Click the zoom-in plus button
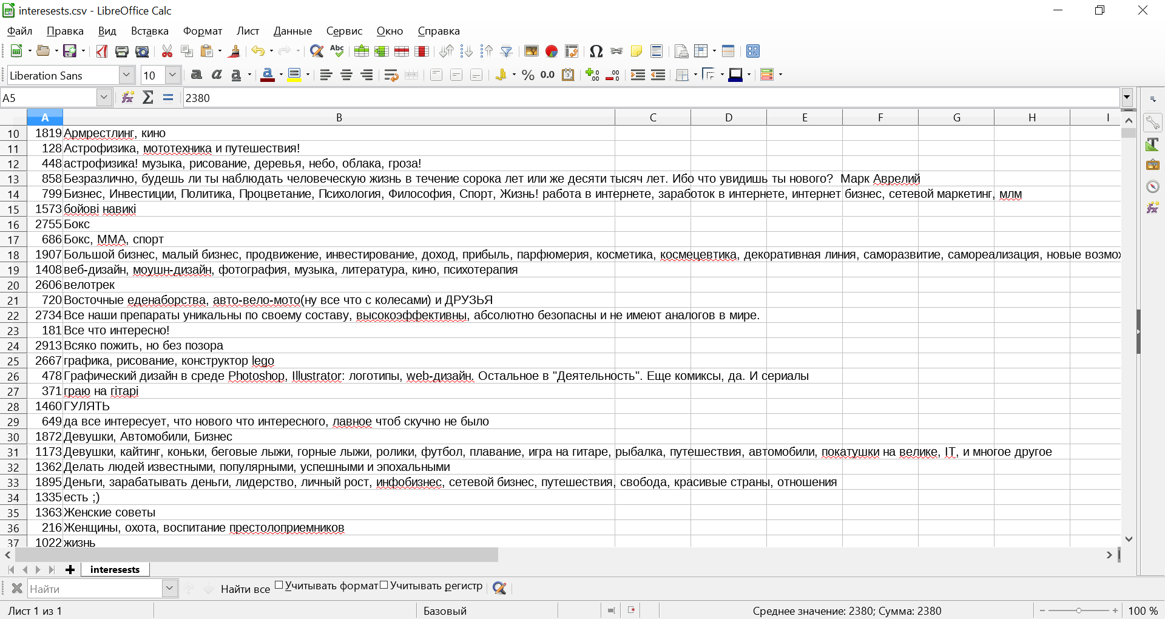This screenshot has height=619, width=1165. [x=1115, y=611]
